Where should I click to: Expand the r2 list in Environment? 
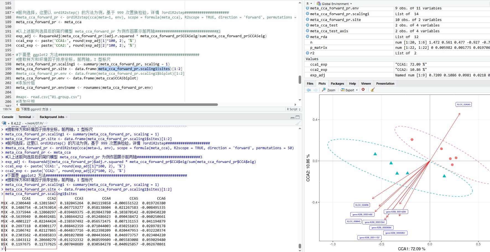(x=307, y=53)
